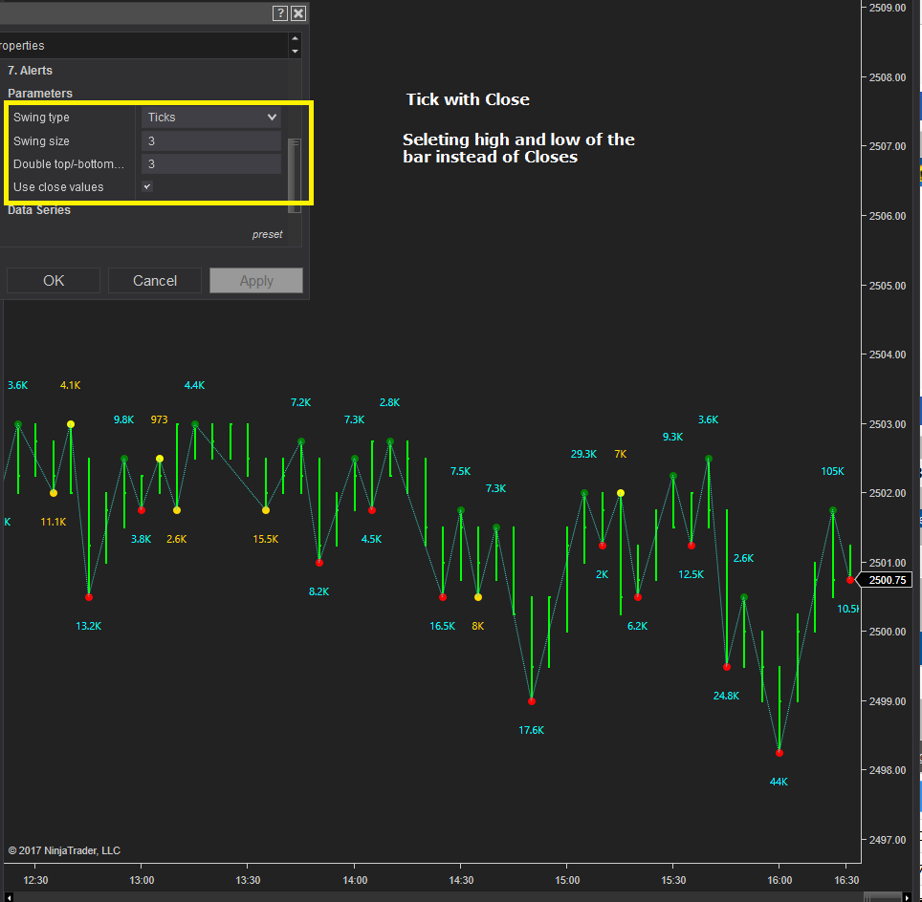Click the Double top/-bottom value field
This screenshot has width=922, height=902.
point(211,164)
